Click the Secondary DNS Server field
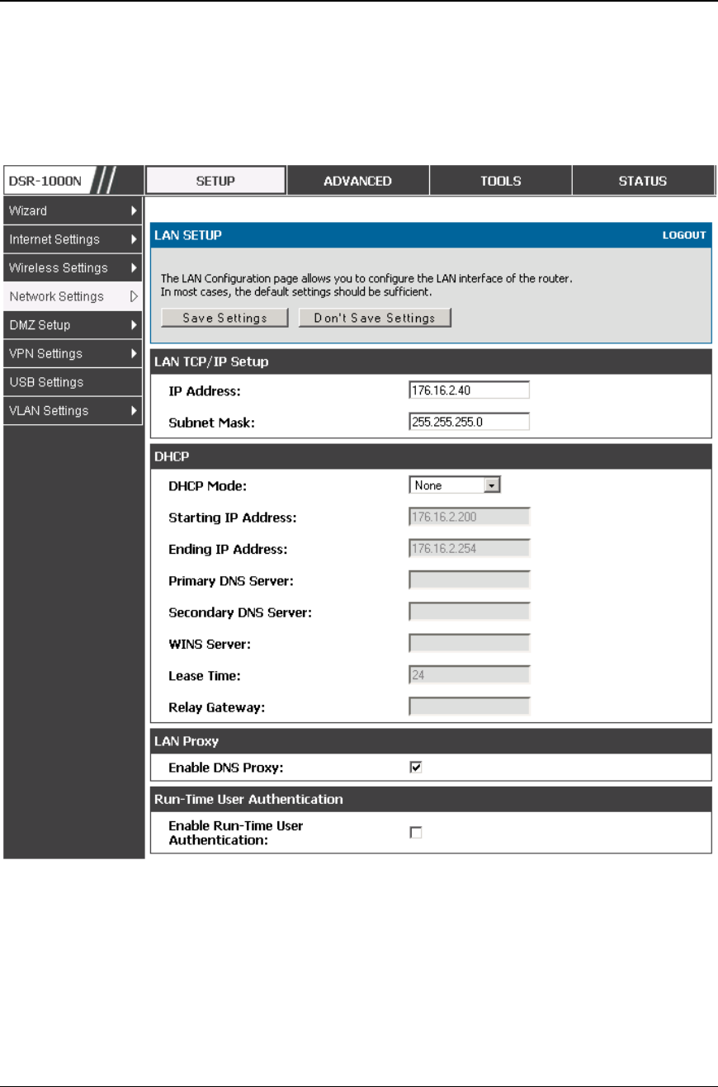Image resolution: width=718 pixels, height=1087 pixels. tap(469, 612)
